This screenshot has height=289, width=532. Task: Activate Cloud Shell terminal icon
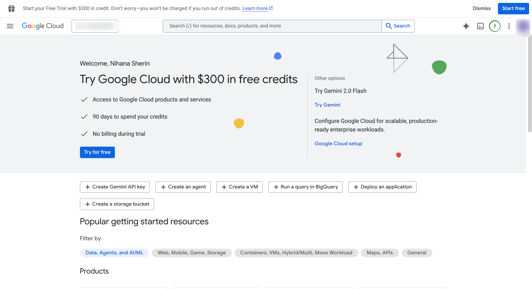pyautogui.click(x=480, y=26)
